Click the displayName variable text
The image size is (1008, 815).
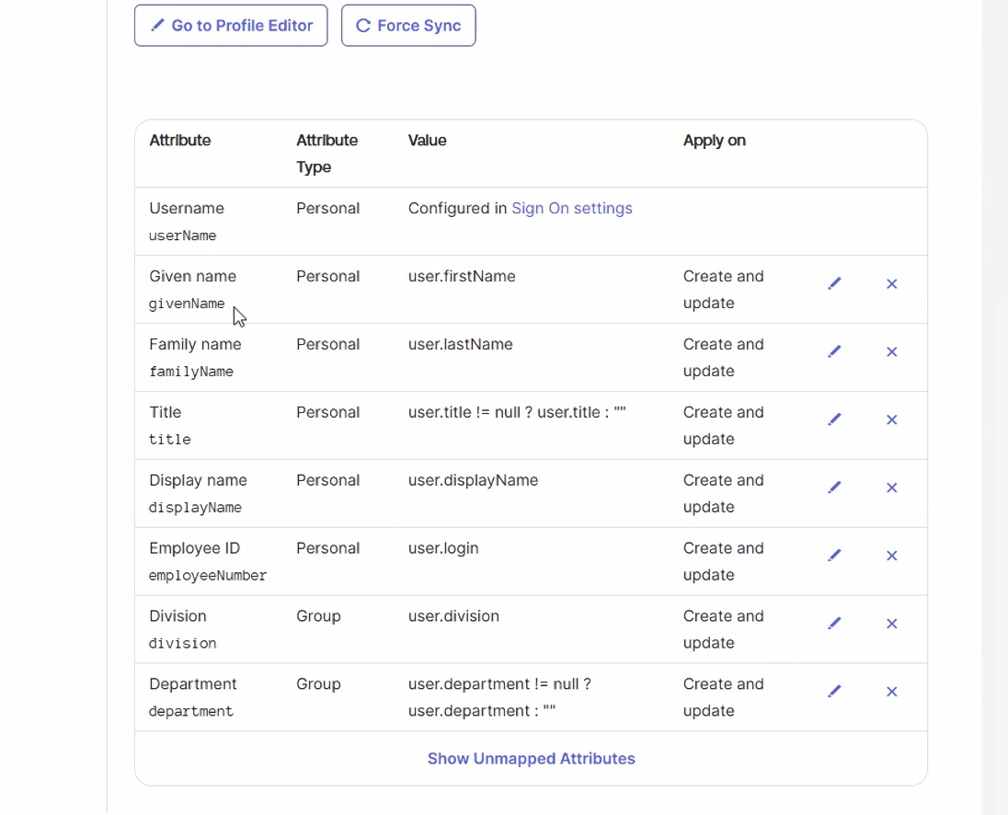click(x=195, y=508)
